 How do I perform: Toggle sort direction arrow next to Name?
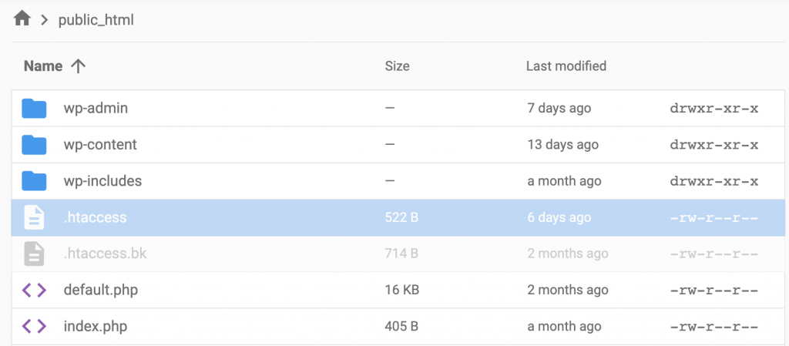[x=78, y=66]
